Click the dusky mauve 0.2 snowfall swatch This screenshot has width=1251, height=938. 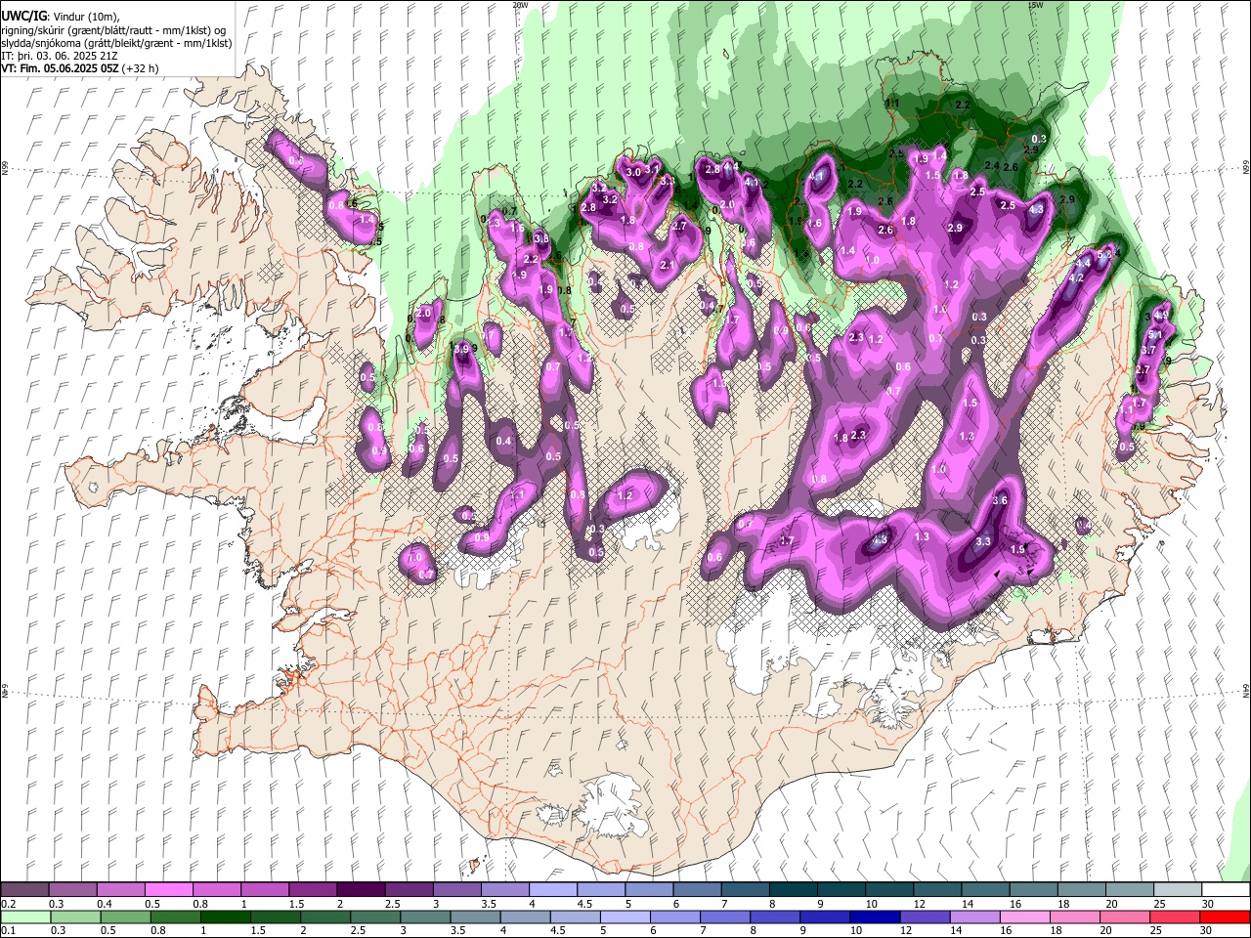[x=23, y=889]
